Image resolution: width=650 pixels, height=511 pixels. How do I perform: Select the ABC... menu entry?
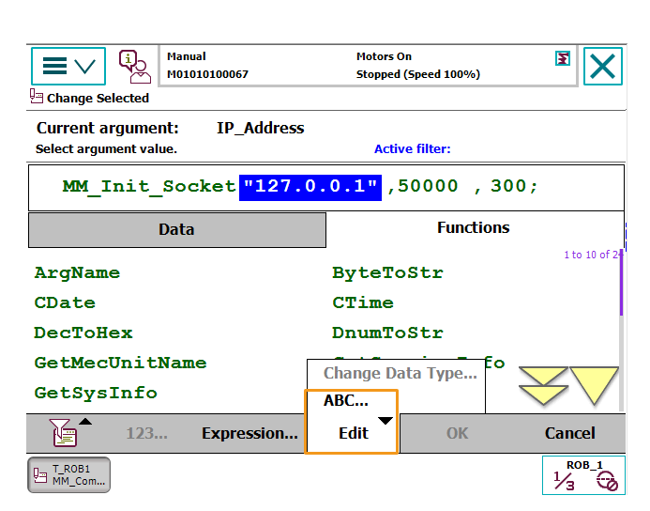click(346, 401)
